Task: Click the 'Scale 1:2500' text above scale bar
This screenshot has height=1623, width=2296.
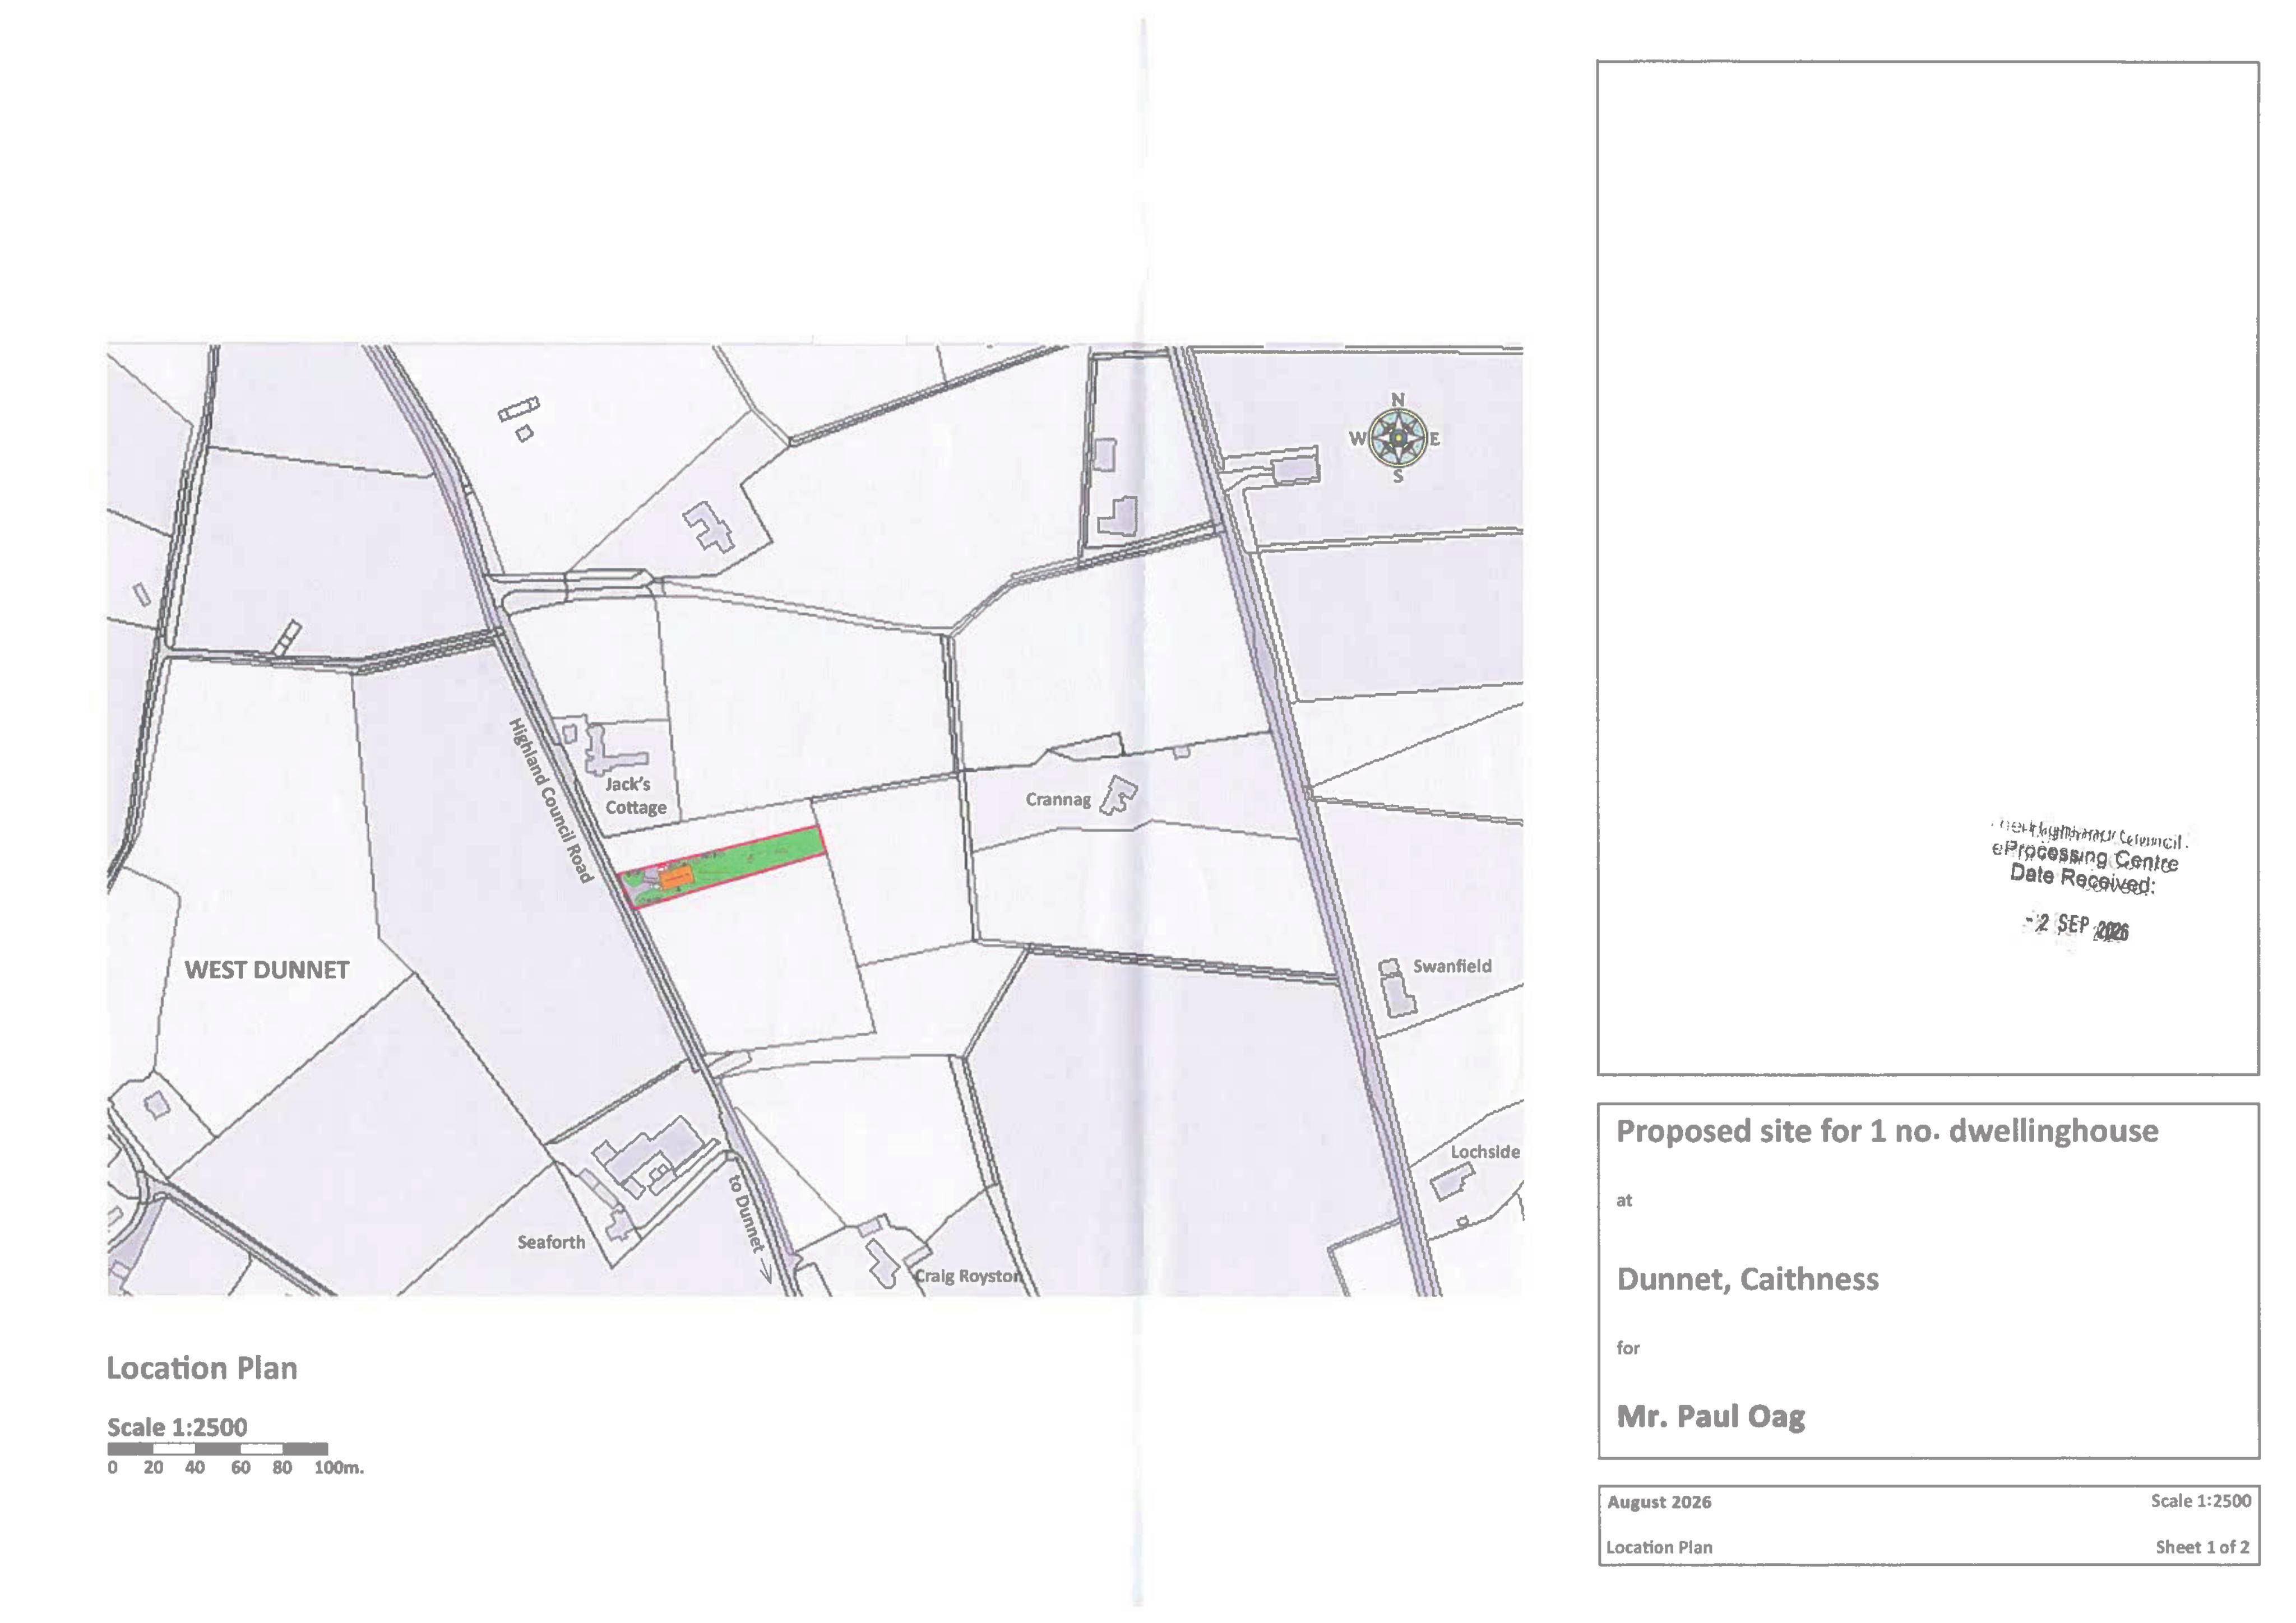Action: (x=177, y=1426)
